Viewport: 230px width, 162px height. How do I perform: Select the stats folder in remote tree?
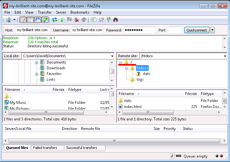146,74
